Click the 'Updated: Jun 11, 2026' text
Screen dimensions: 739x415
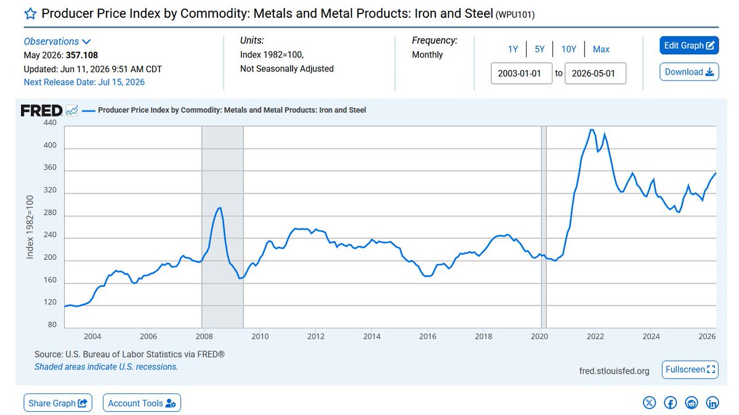(x=93, y=69)
